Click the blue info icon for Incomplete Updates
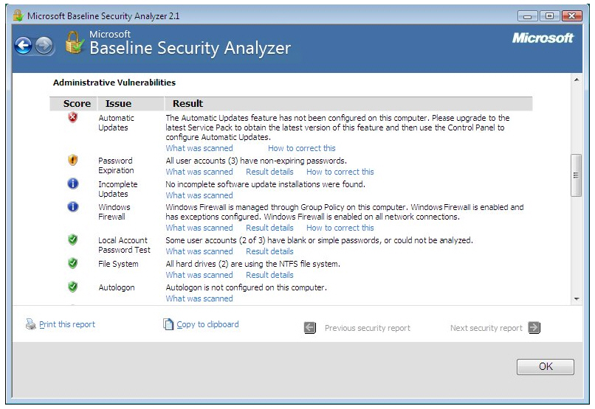 (73, 183)
